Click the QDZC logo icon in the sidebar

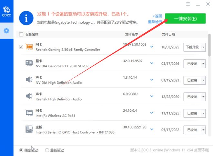pos(6,11)
